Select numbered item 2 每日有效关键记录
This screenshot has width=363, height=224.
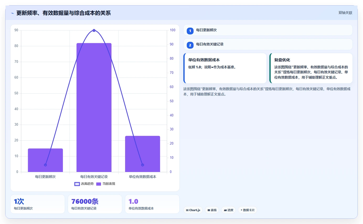[x=268, y=44]
